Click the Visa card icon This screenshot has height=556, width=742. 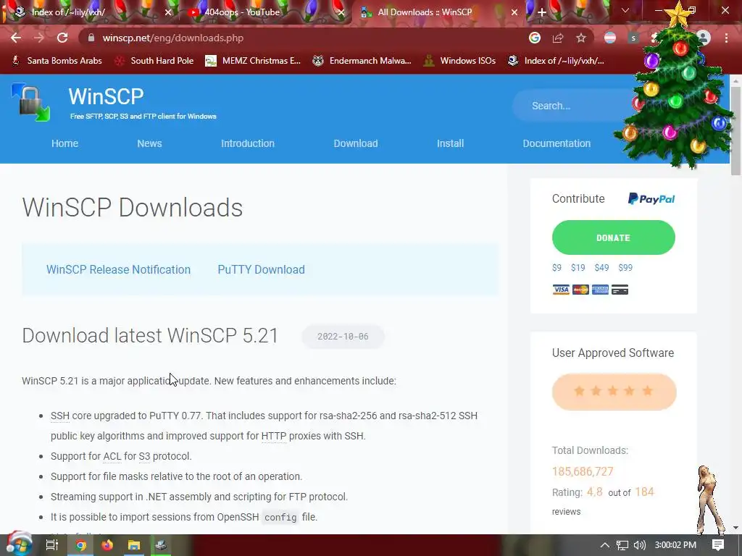561,290
